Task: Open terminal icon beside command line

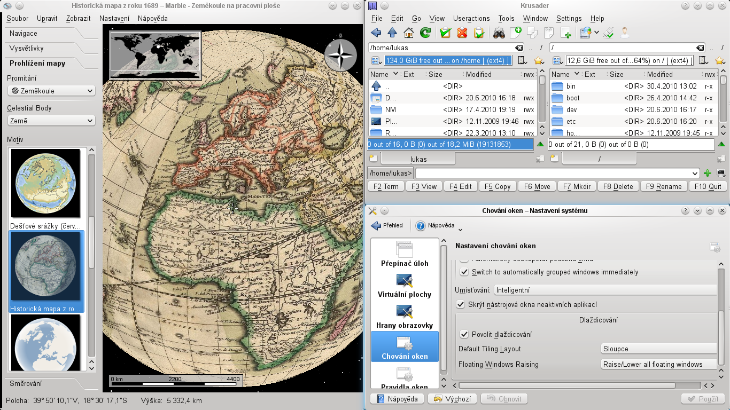Action: 721,173
